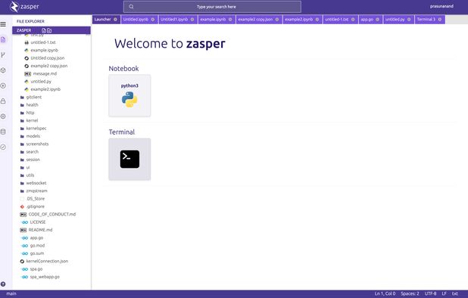Click the settings gear sidebar icon
The image size is (468, 298).
pos(3,116)
